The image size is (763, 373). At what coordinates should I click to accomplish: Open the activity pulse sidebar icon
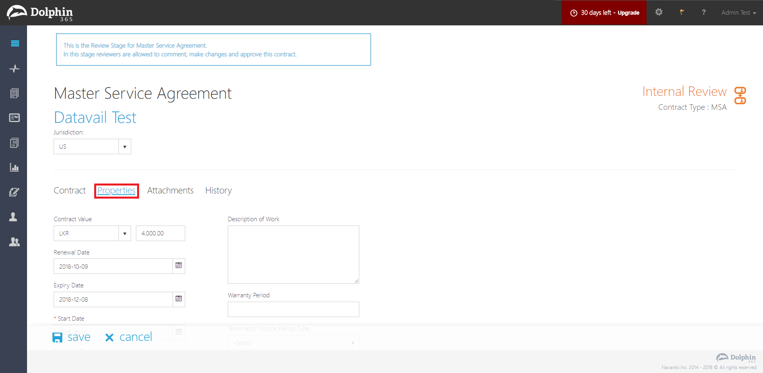pyautogui.click(x=14, y=69)
